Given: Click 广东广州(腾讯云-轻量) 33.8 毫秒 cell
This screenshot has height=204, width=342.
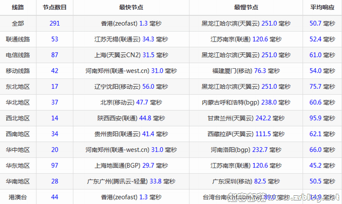Looking at the screenshot, I should [x=131, y=181].
